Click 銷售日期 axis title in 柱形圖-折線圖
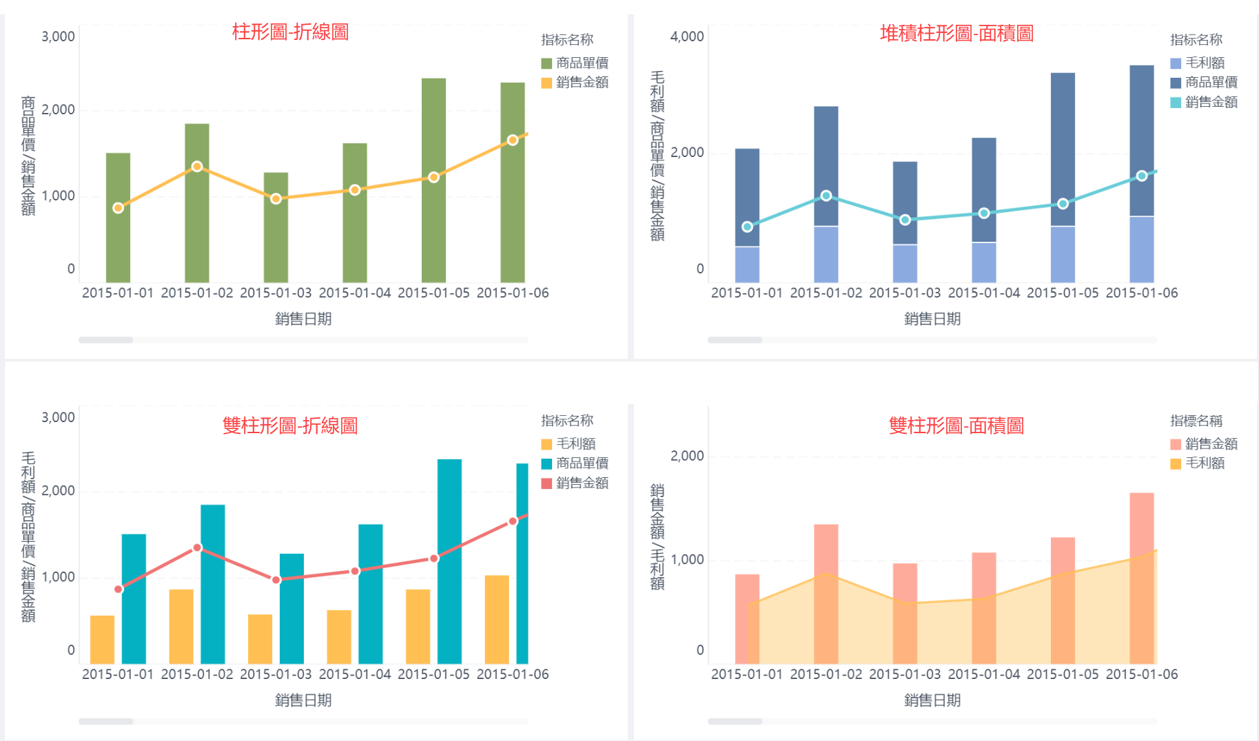Viewport: 1259px width, 741px height. [x=303, y=319]
